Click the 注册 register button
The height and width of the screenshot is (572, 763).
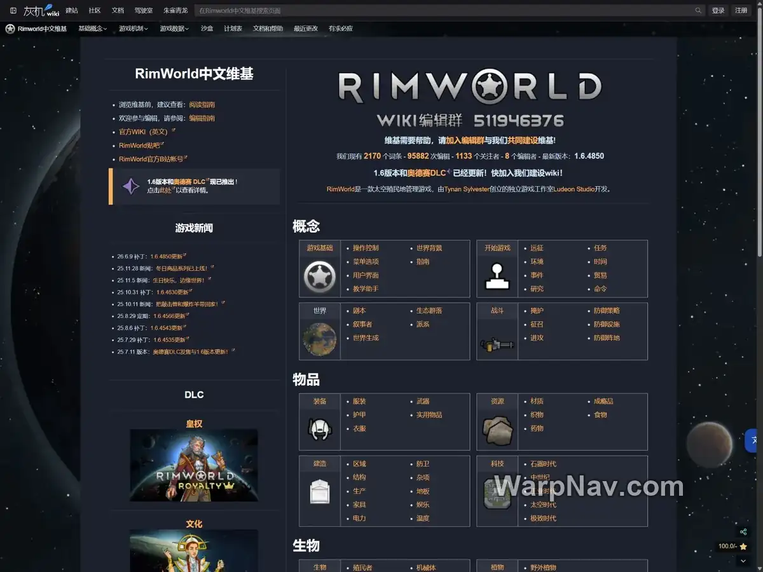click(x=741, y=10)
